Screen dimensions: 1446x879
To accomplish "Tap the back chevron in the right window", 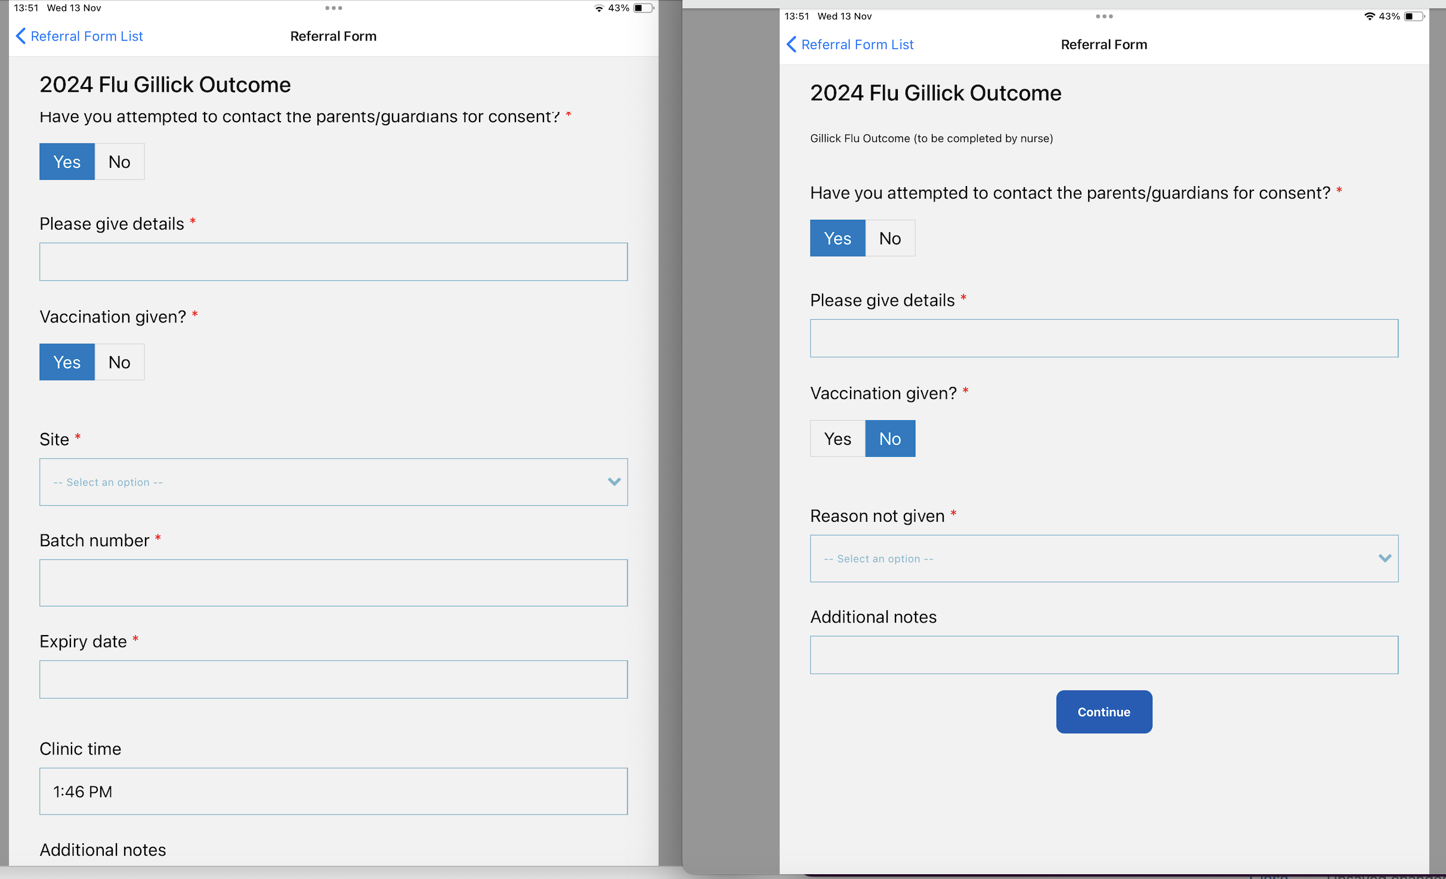I will [792, 45].
